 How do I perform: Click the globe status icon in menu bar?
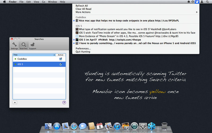click(193, 2)
